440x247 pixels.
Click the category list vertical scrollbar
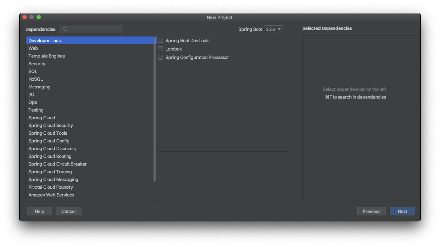click(155, 109)
